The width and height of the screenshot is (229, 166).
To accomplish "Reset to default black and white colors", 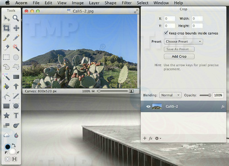I will pyautogui.click(x=6, y=152).
